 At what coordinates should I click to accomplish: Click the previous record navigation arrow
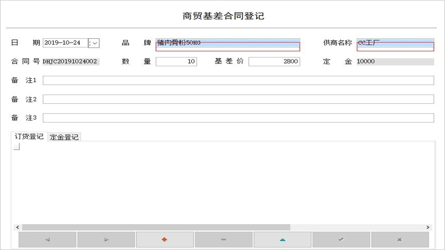coord(47,239)
